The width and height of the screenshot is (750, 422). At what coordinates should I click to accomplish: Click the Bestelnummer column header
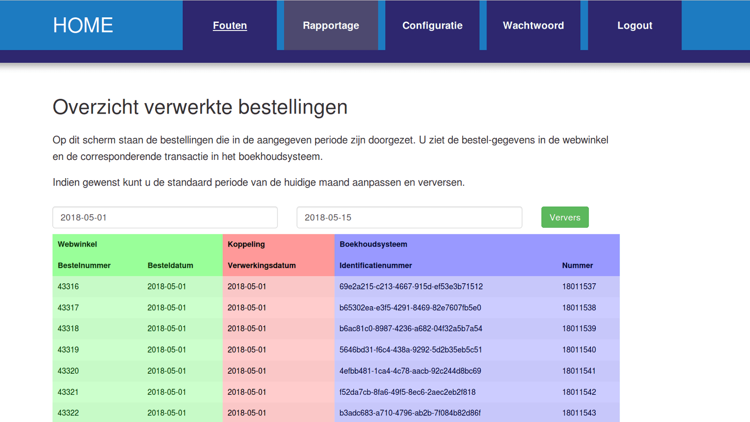click(x=84, y=265)
